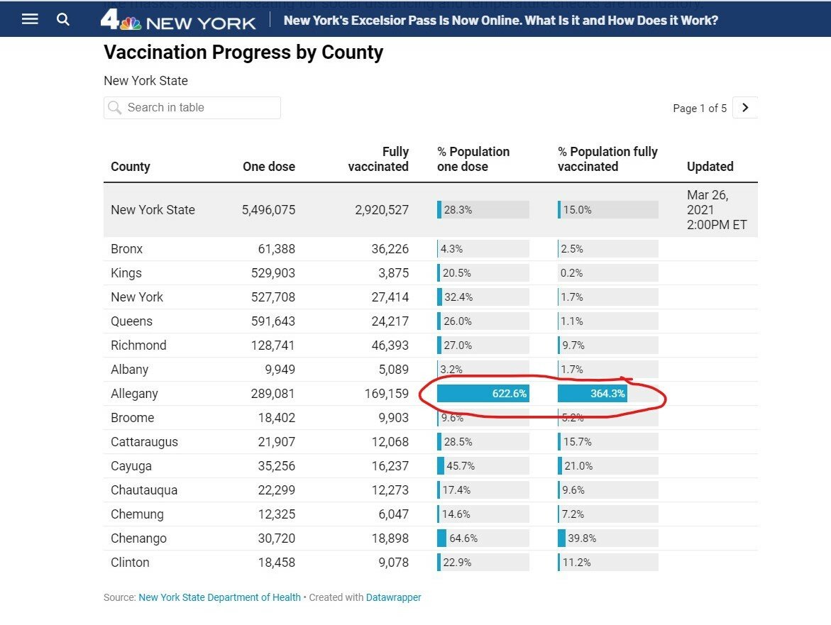The height and width of the screenshot is (625, 831).
Task: Sort by % Population fully vaccinated header
Action: point(607,159)
